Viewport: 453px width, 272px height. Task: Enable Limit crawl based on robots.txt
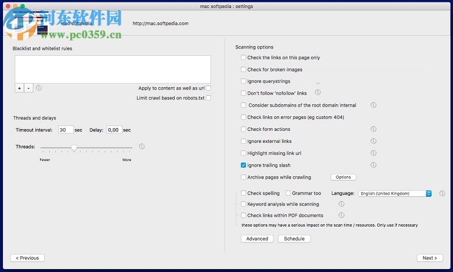[x=208, y=98]
